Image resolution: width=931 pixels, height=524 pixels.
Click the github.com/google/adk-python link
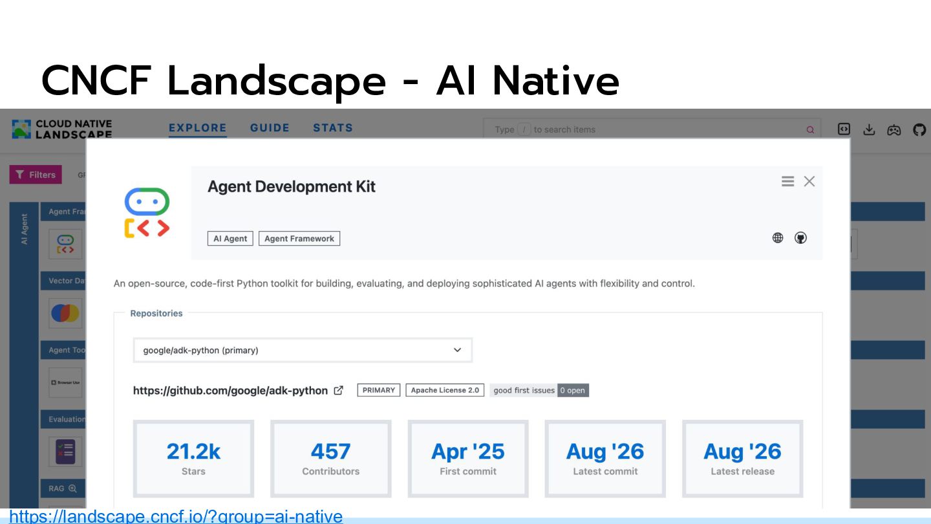[230, 390]
